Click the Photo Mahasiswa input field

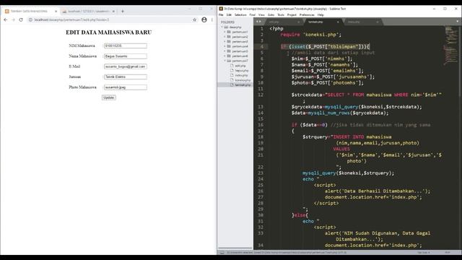[x=125, y=87]
